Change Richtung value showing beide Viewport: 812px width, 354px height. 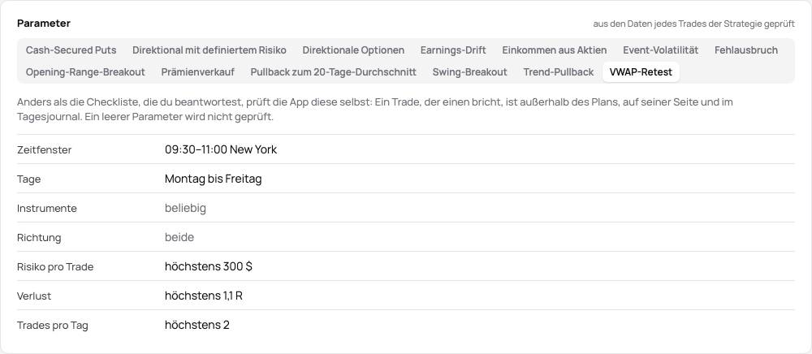[179, 238]
